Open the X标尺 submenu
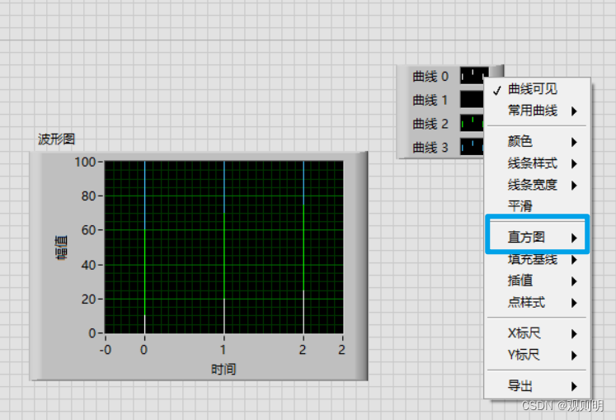Image resolution: width=616 pixels, height=420 pixels. (537, 333)
